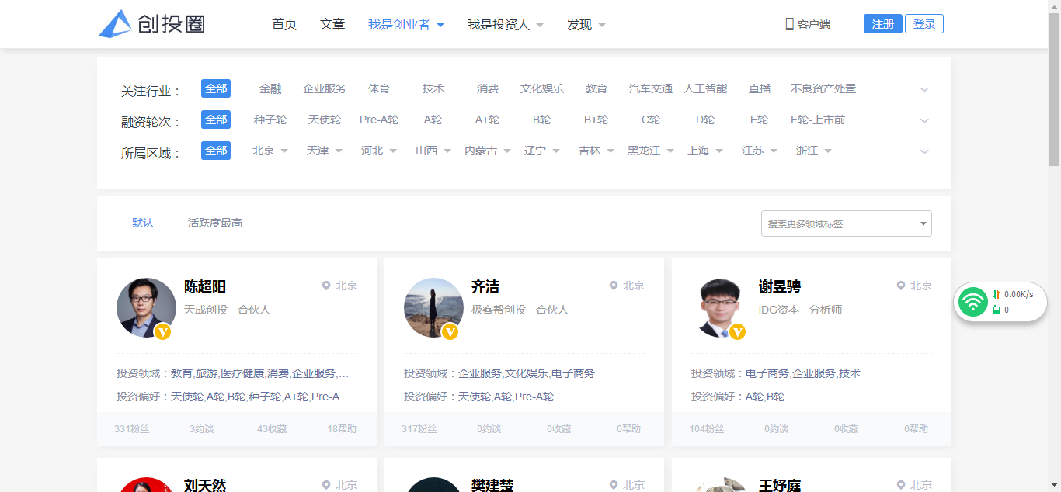
Task: Click the page vertical scrollbar thumb
Action: [x=1054, y=85]
